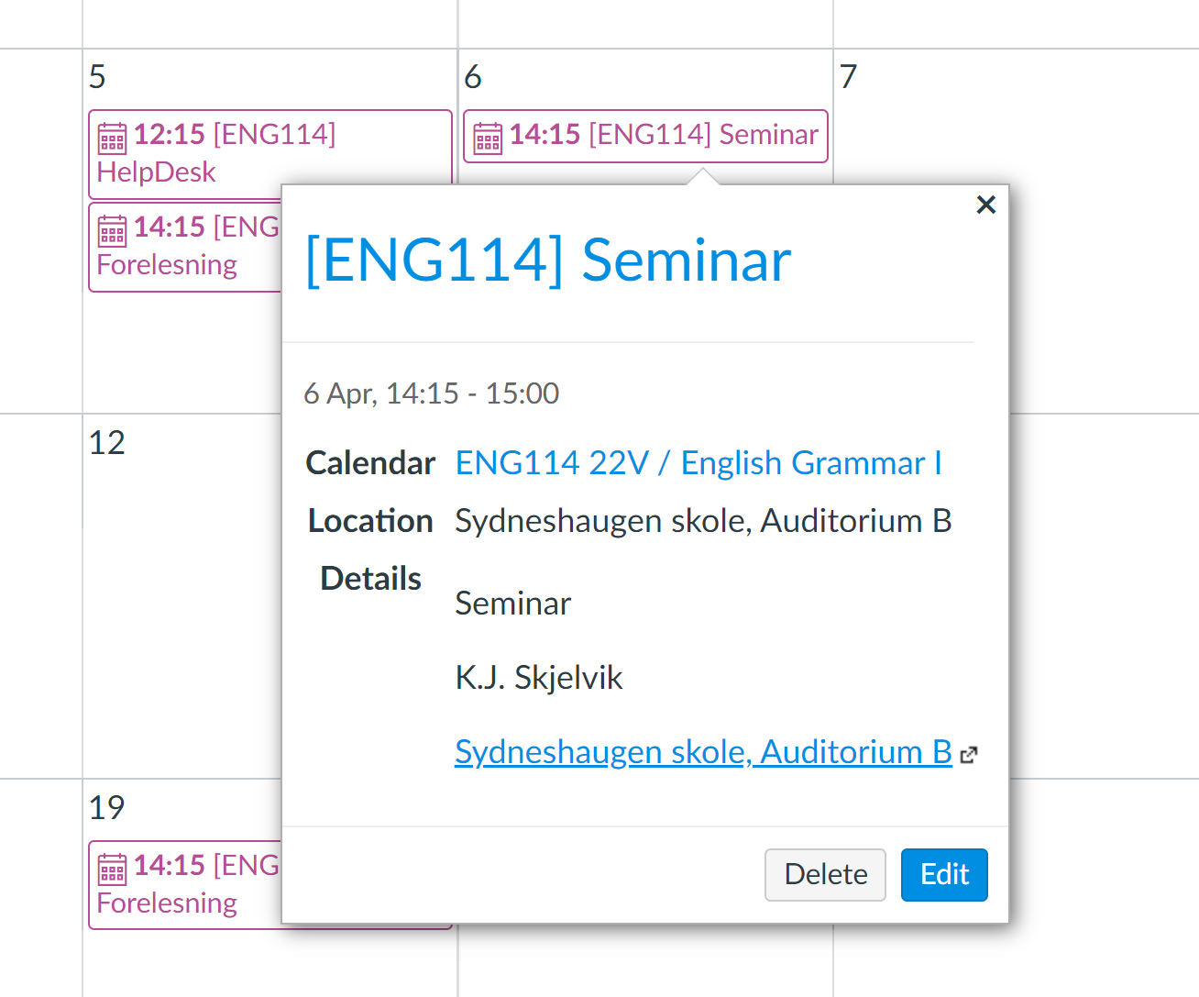The width and height of the screenshot is (1199, 997).
Task: Delete the ENG114 Seminar event
Action: pos(825,874)
